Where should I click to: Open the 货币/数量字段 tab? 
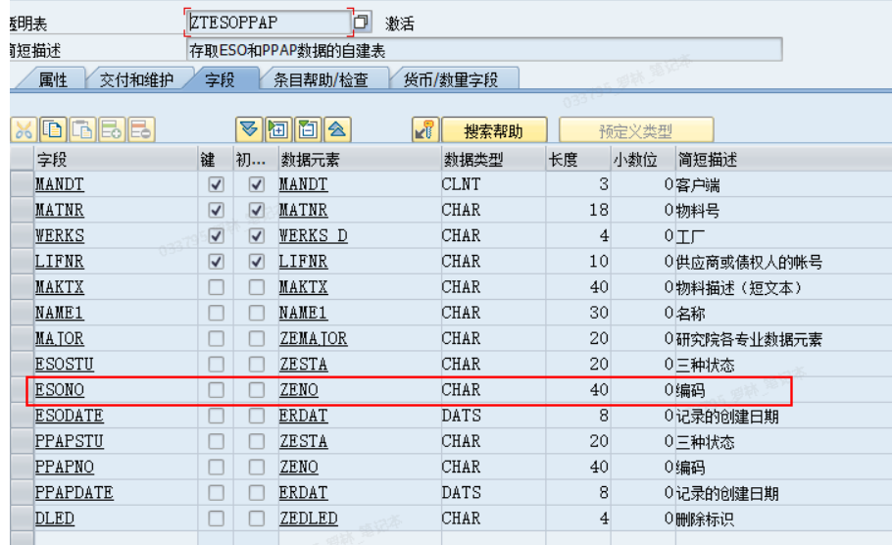tap(451, 80)
